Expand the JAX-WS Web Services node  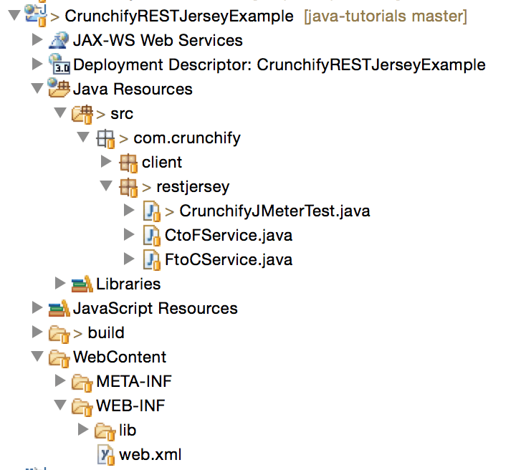pyautogui.click(x=37, y=40)
